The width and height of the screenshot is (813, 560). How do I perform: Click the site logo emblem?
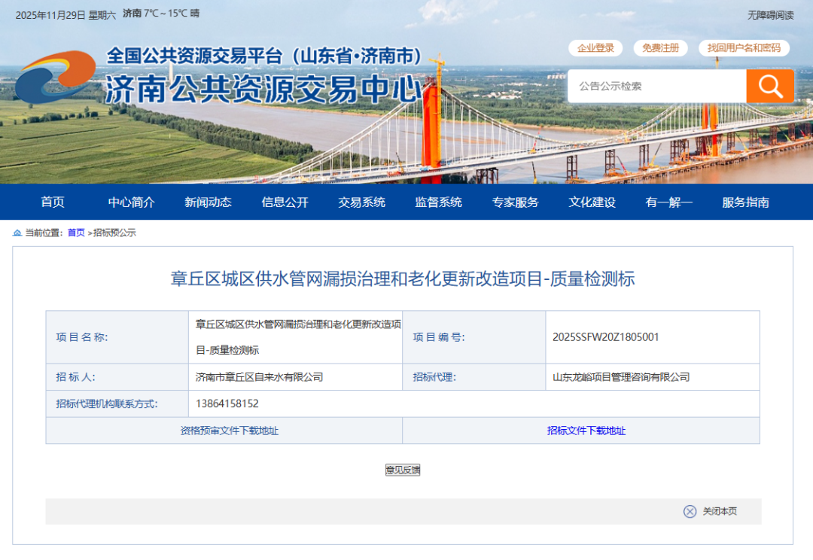(55, 78)
